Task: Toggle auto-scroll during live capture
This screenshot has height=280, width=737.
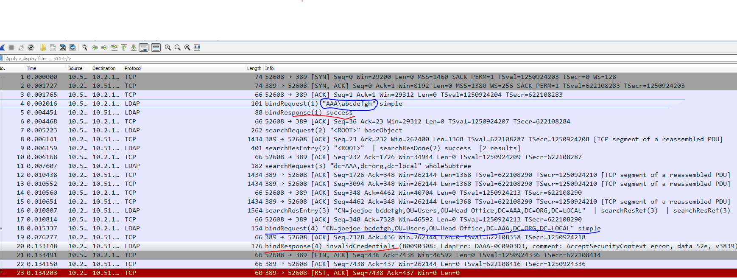Action: (x=144, y=48)
